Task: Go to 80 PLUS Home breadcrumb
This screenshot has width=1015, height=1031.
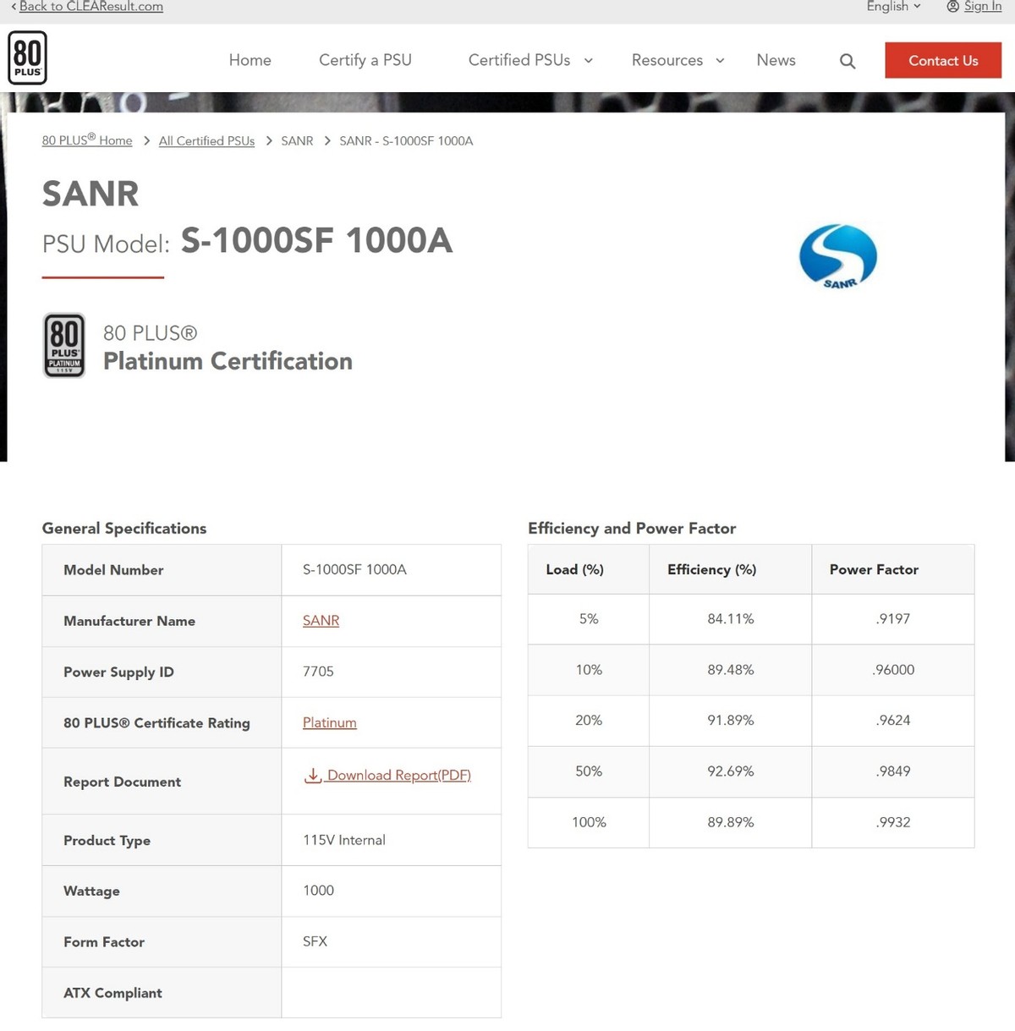Action: [87, 140]
